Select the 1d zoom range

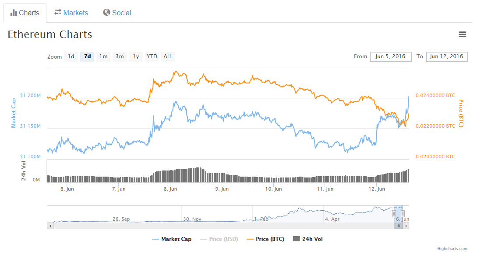(x=71, y=56)
